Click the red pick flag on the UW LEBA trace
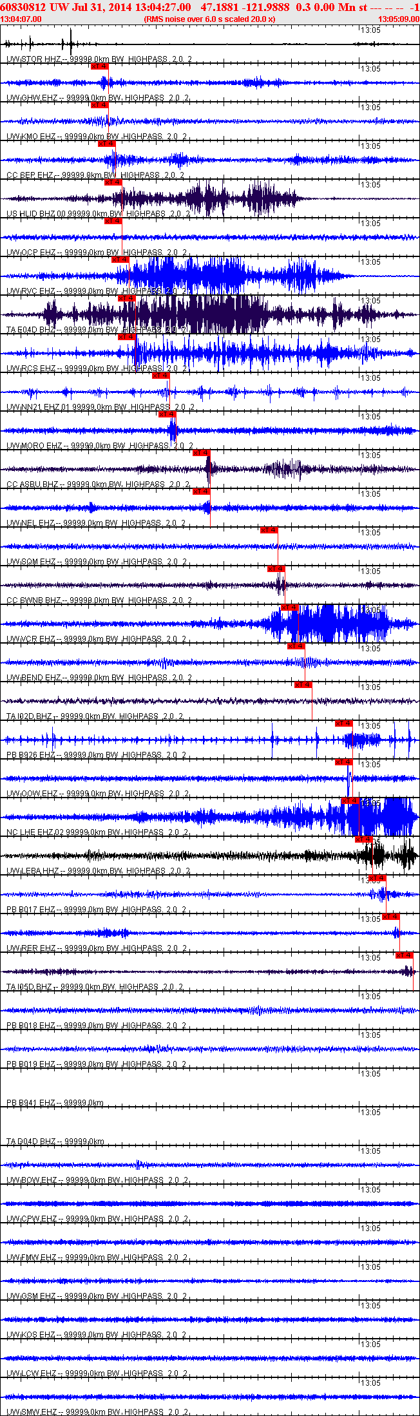This screenshot has height=1416, width=420. (364, 839)
